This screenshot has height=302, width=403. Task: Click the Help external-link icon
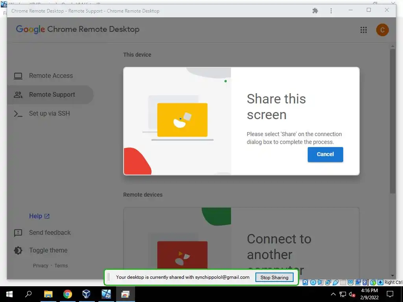pos(47,216)
